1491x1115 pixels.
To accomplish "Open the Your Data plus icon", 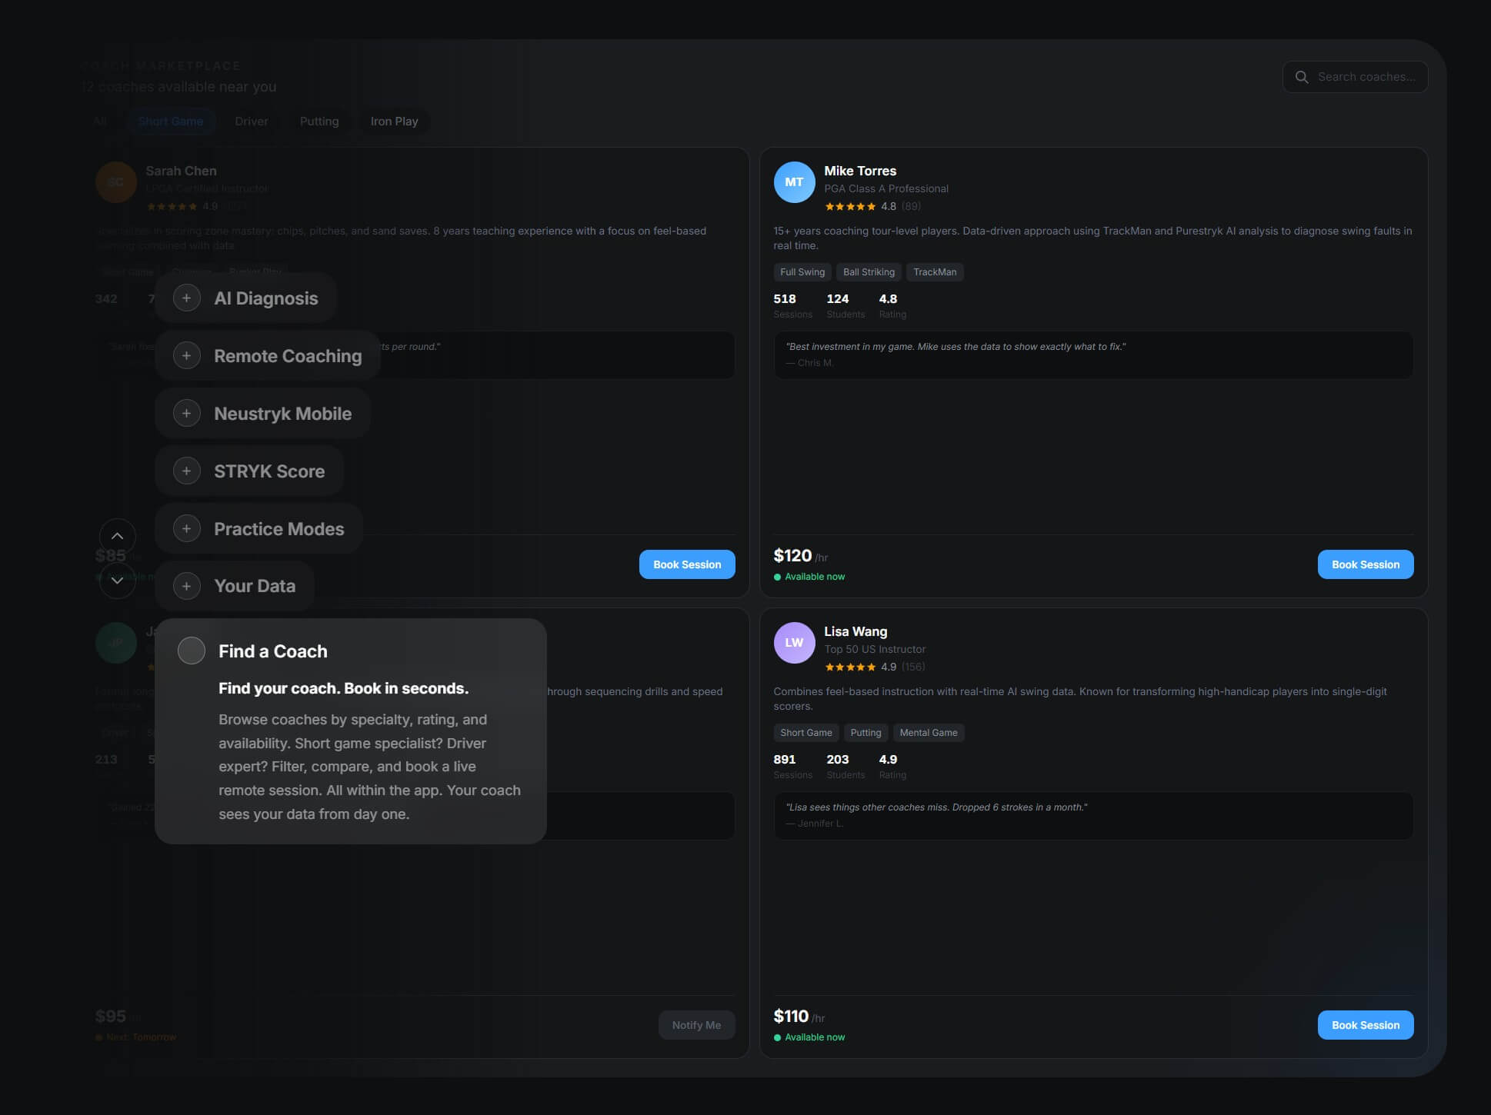I will pos(186,586).
